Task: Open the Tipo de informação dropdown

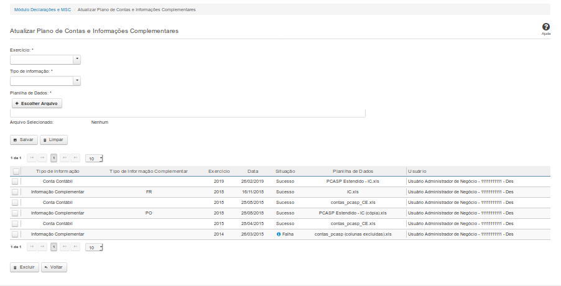Action: 77,81
